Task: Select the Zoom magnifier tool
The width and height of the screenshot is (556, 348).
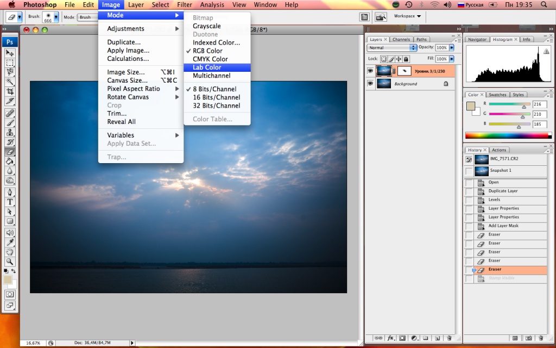Action: (x=10, y=262)
